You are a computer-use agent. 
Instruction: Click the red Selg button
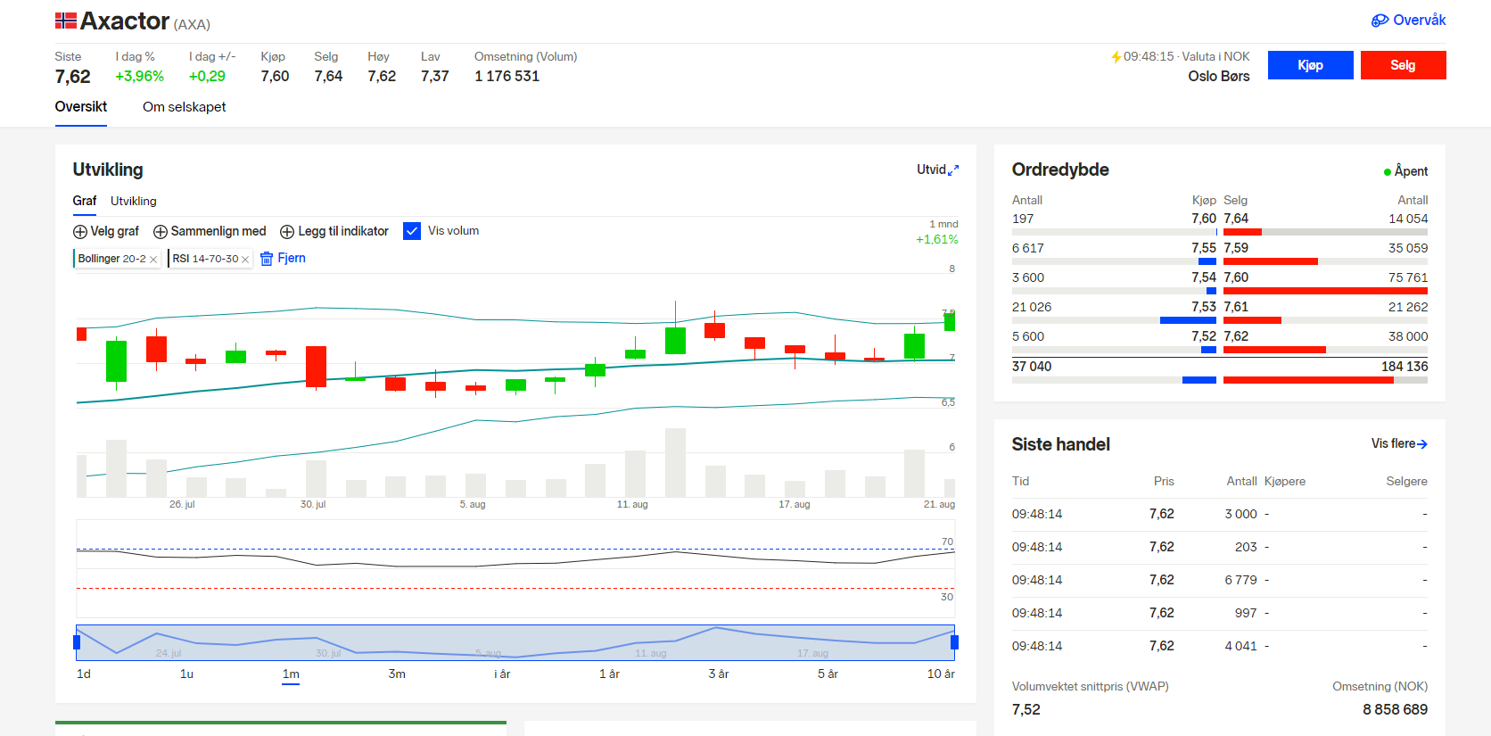point(1404,65)
